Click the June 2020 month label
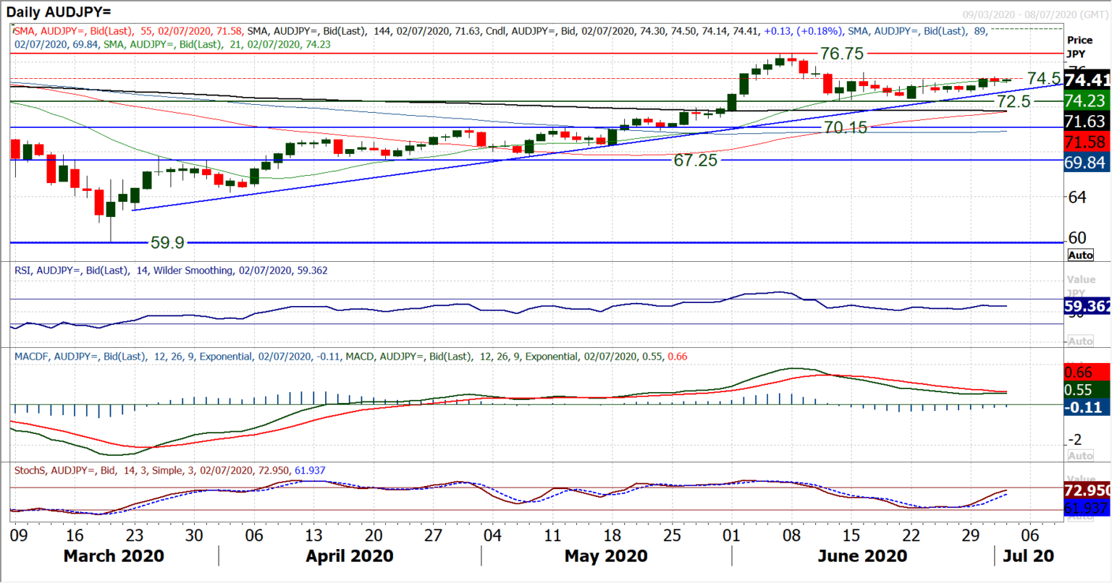The image size is (1112, 583). pos(862,556)
